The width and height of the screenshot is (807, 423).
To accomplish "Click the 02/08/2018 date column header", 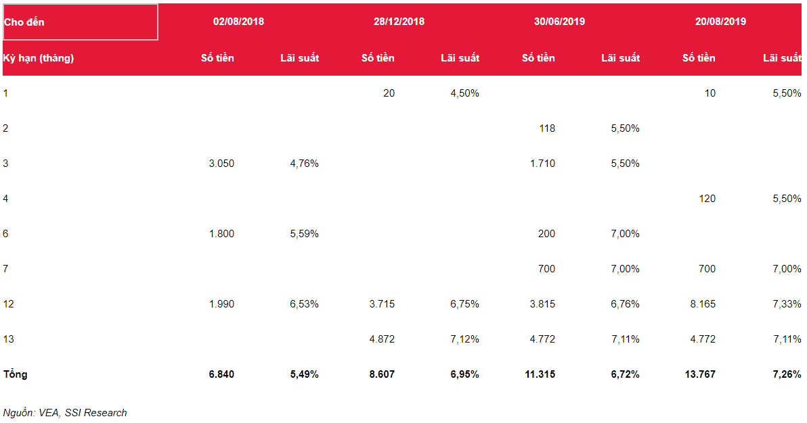I will 238,22.
